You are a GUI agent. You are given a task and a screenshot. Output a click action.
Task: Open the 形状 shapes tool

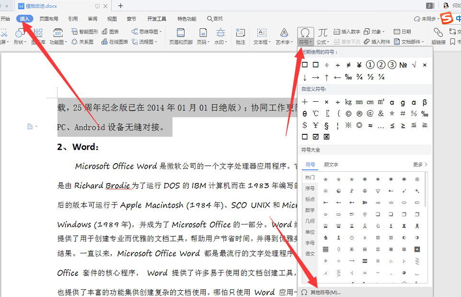coord(20,36)
